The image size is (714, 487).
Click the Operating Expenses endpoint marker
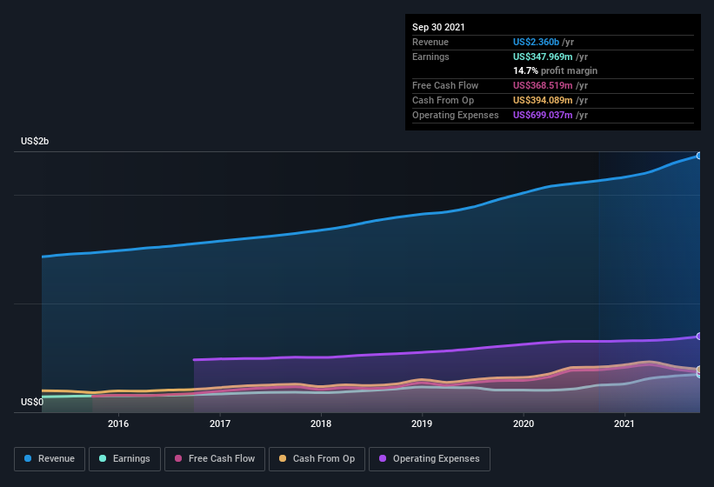pyautogui.click(x=699, y=337)
